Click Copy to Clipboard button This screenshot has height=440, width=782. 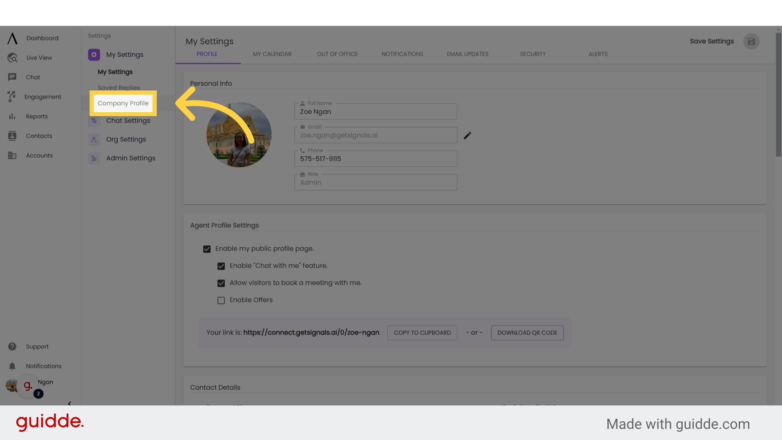point(422,333)
